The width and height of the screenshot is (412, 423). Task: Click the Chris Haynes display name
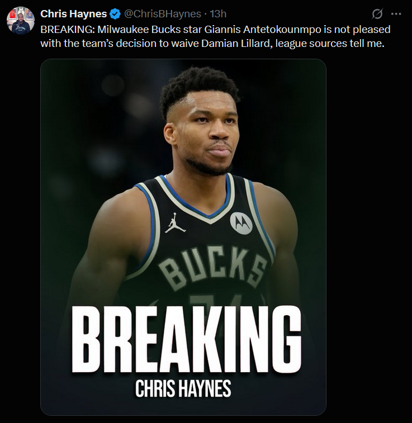pos(74,14)
